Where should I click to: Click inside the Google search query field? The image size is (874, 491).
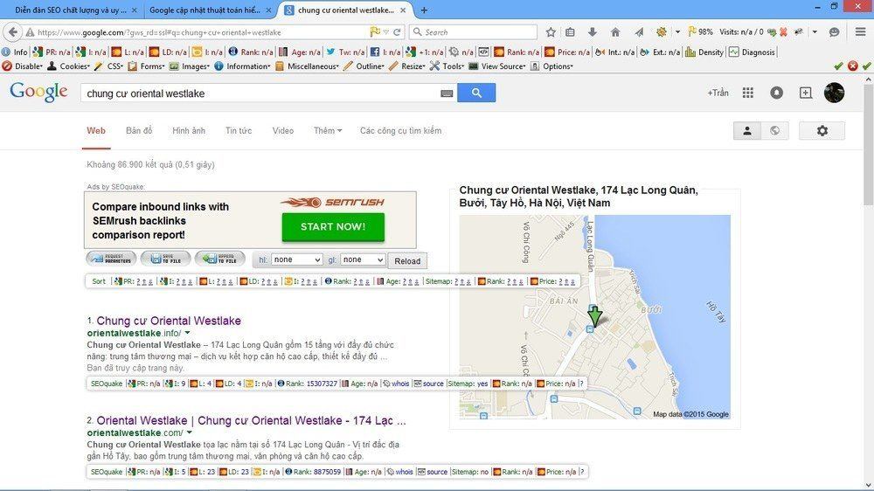tap(262, 93)
